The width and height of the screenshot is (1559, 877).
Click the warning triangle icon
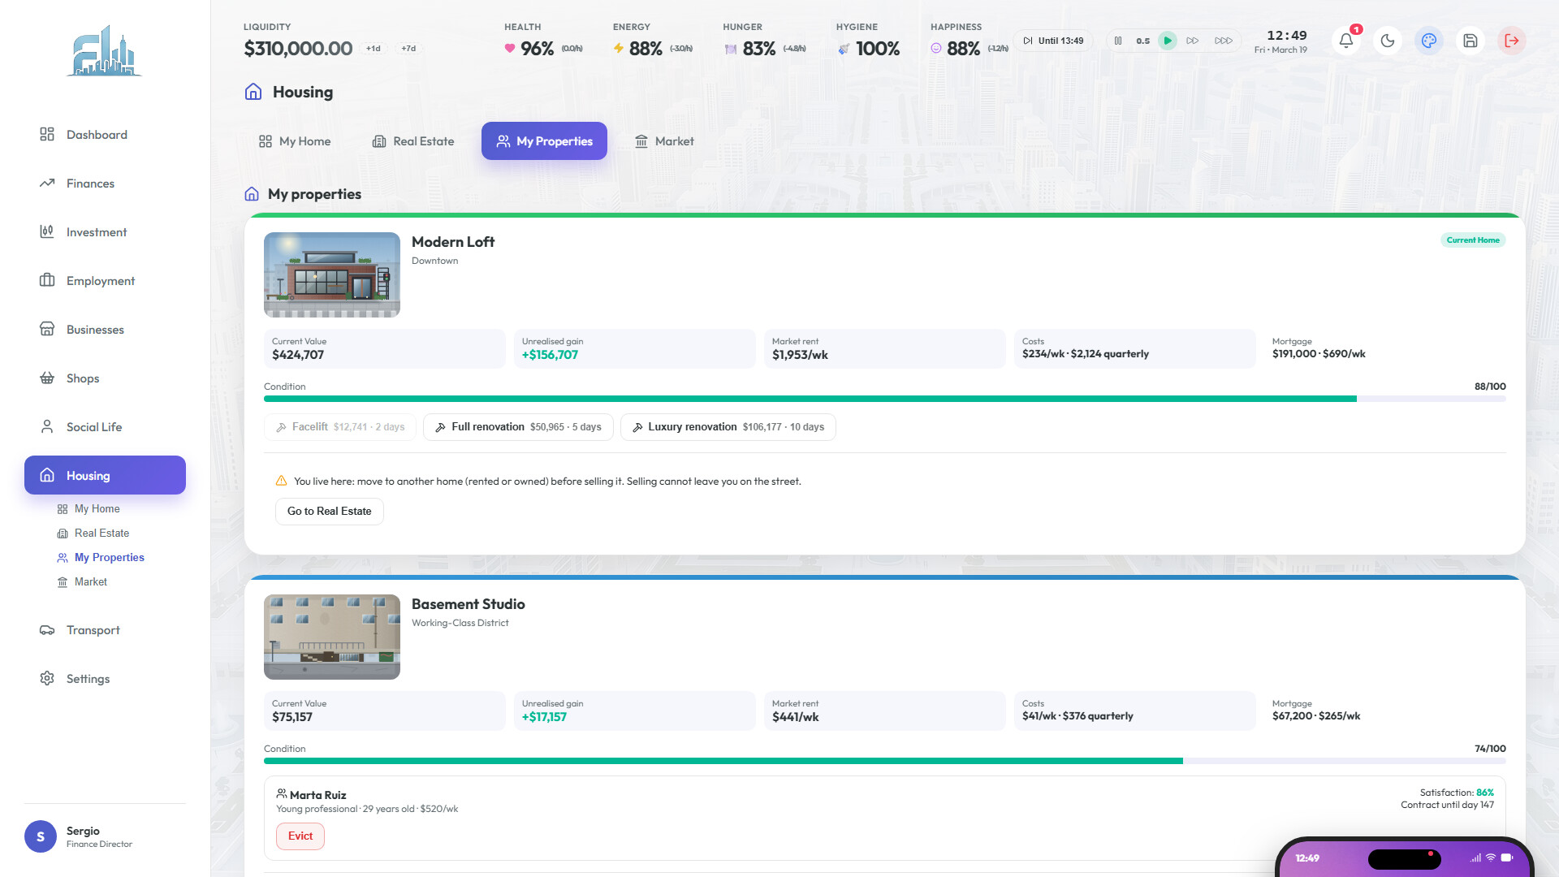(282, 481)
